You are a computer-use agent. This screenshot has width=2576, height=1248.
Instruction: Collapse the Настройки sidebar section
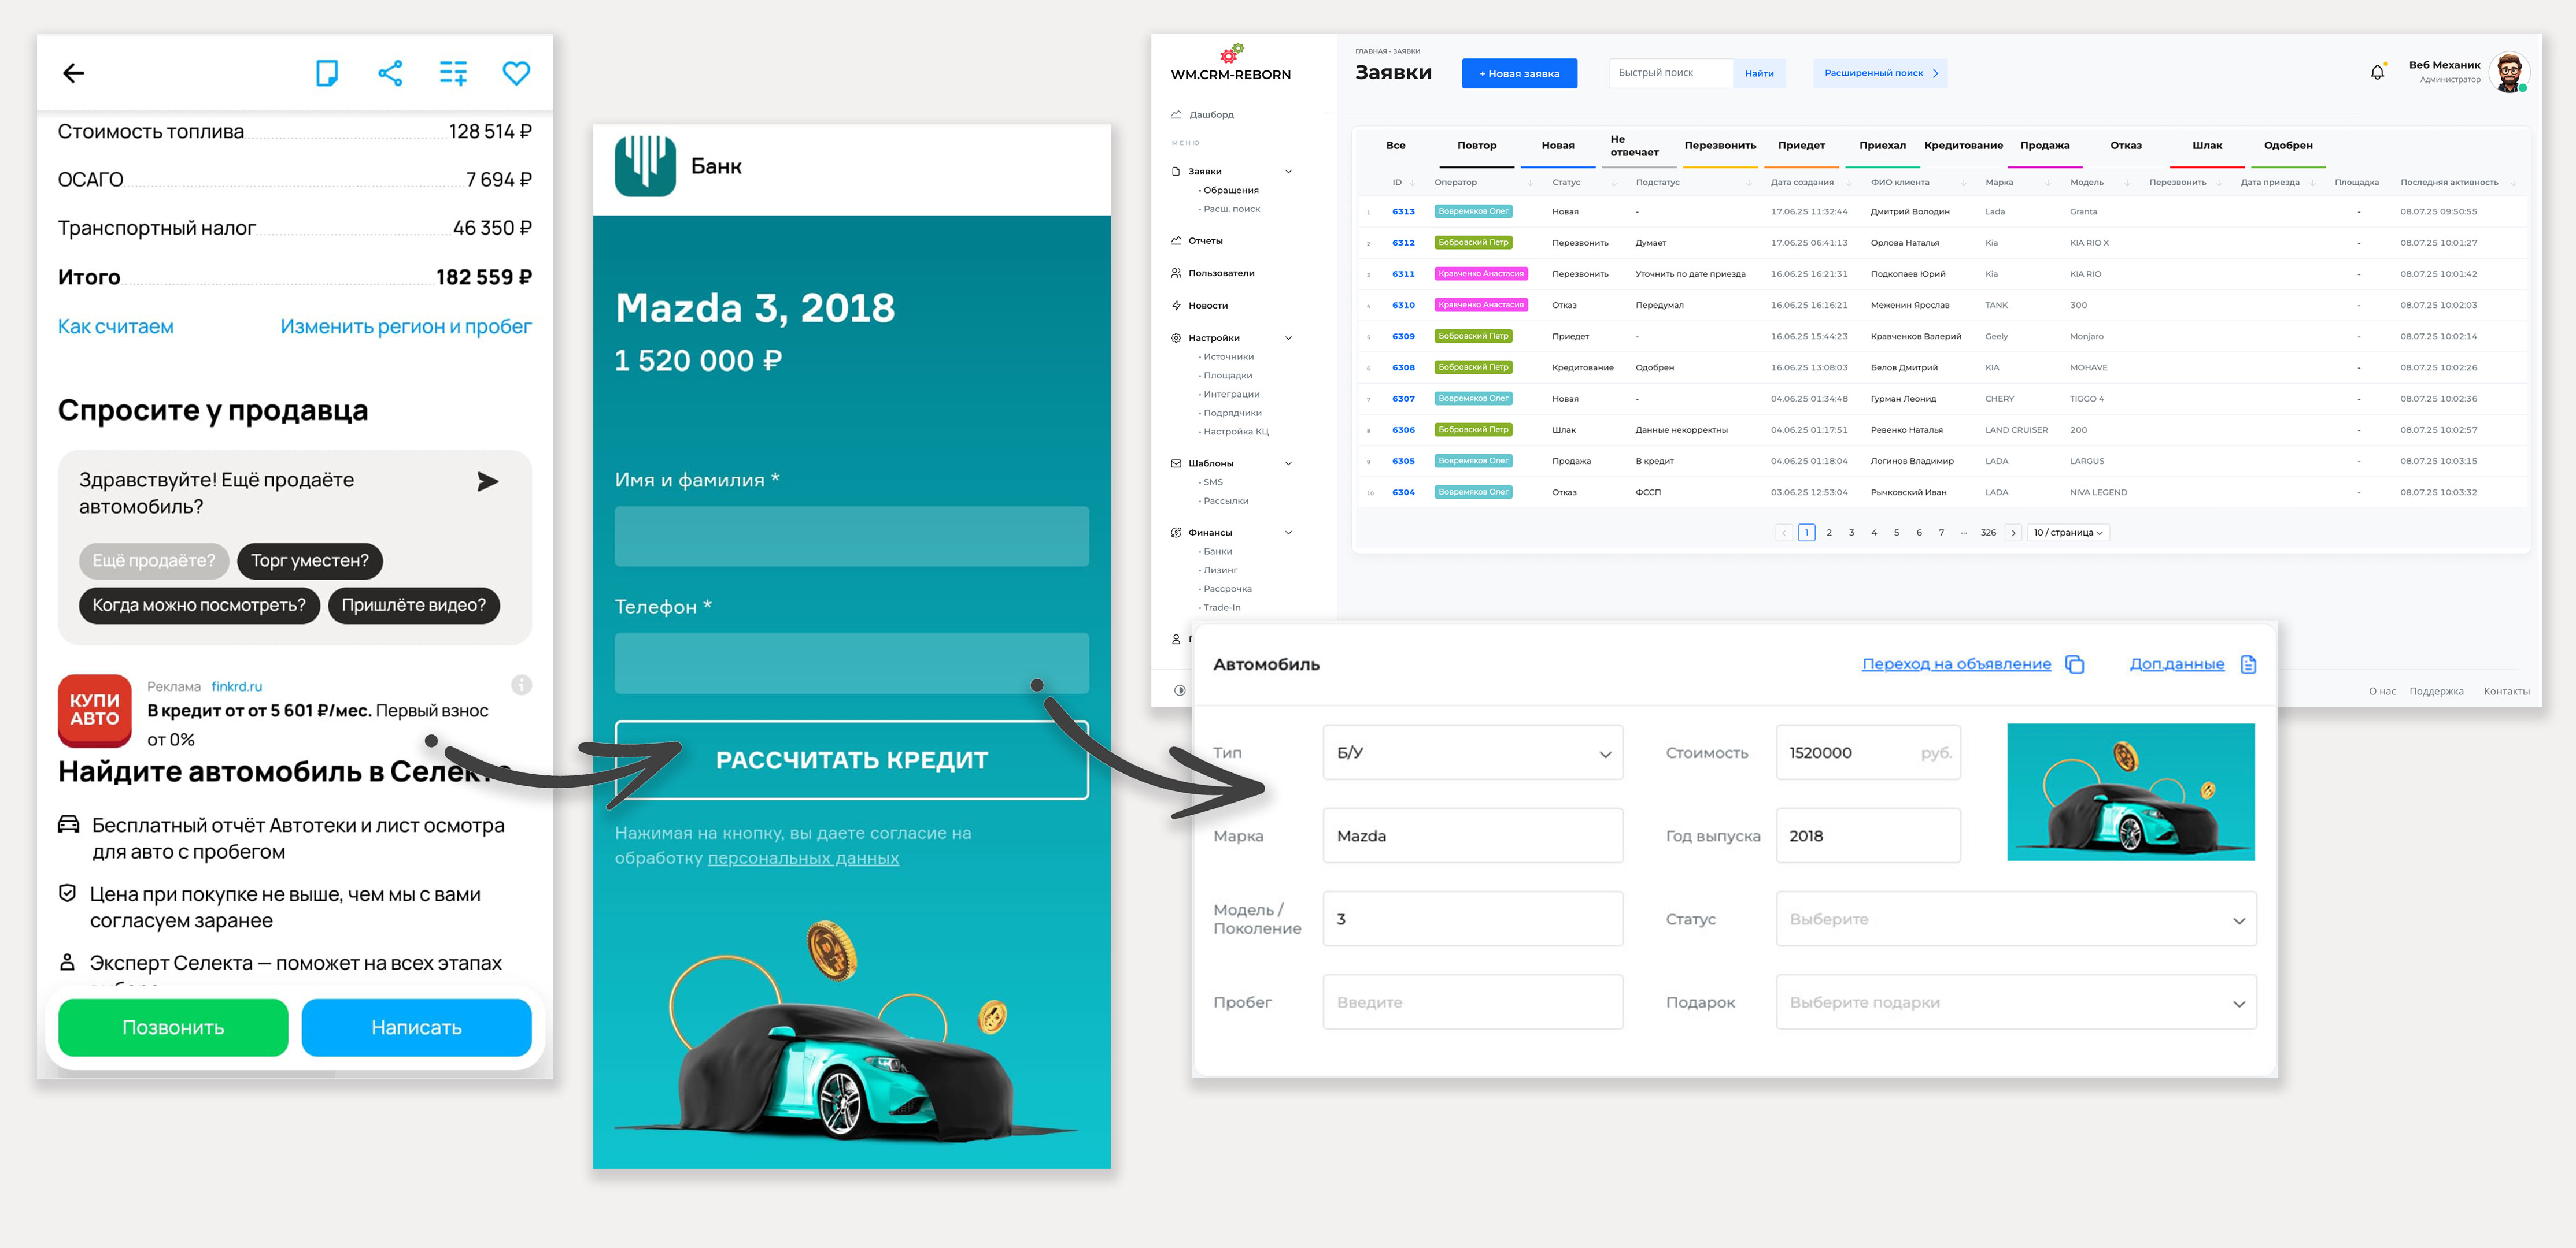(1288, 338)
